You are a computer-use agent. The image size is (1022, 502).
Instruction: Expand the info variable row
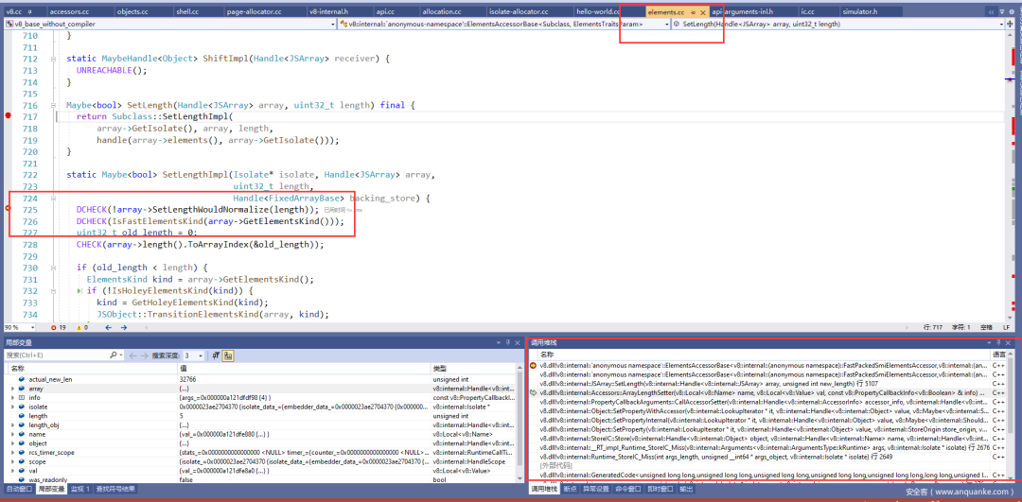pos(12,397)
